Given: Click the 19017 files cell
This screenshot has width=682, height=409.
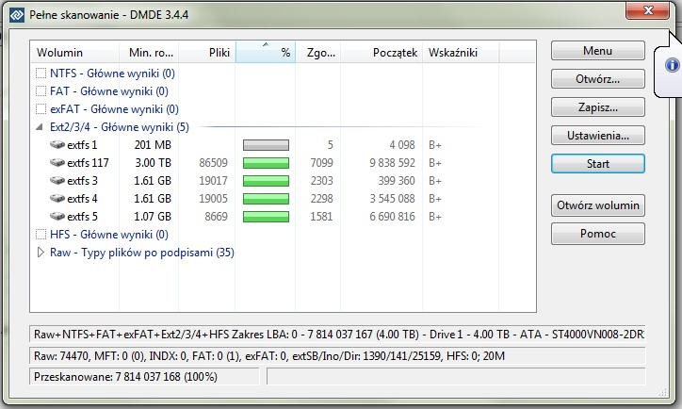Looking at the screenshot, I should (213, 181).
